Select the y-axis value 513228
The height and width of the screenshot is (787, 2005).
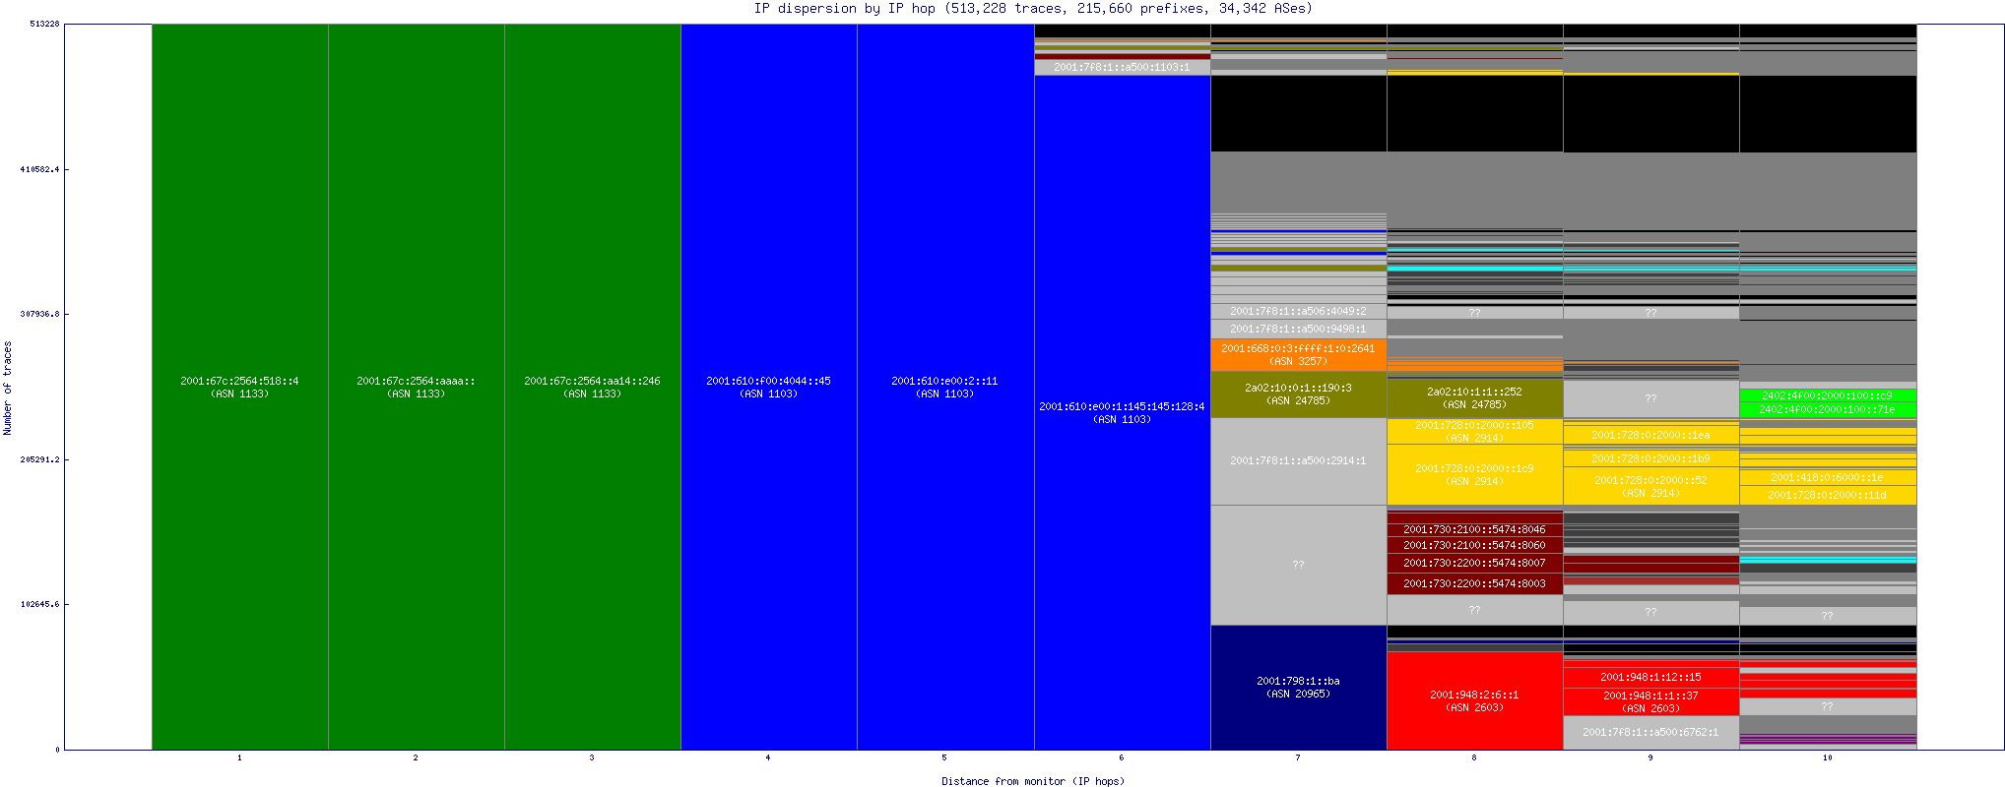click(x=44, y=24)
